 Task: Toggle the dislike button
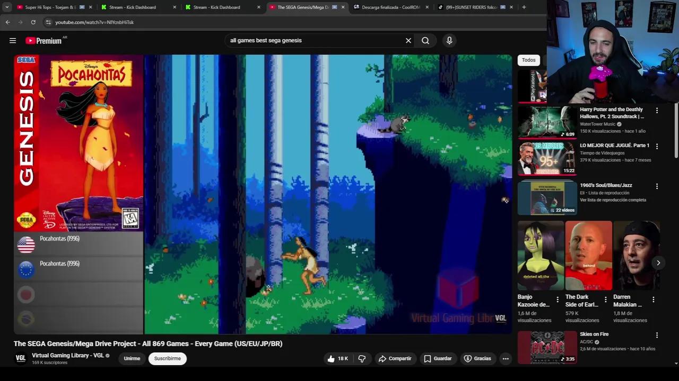(x=362, y=358)
